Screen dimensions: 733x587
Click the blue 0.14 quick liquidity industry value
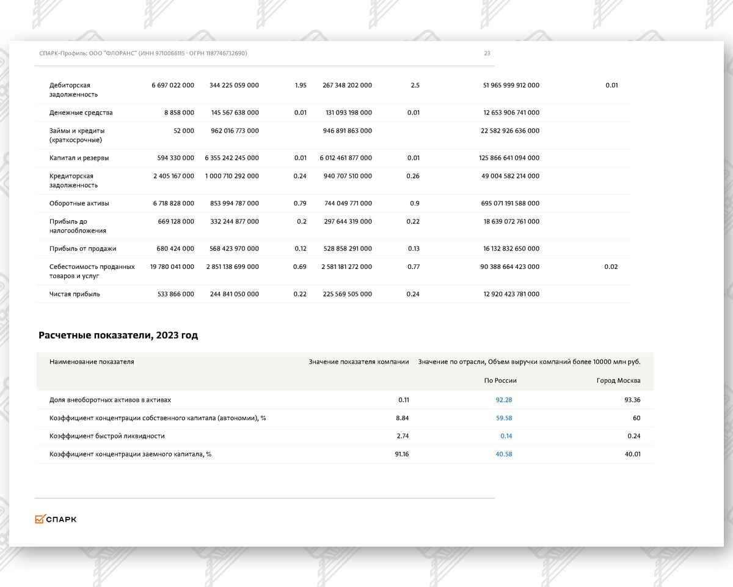click(506, 436)
